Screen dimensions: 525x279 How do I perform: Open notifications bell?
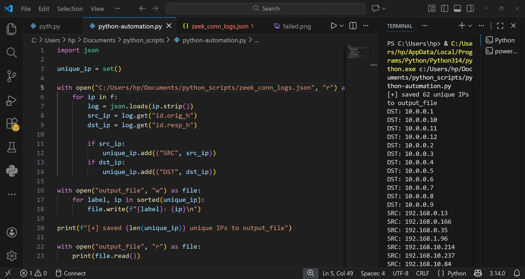tap(516, 273)
